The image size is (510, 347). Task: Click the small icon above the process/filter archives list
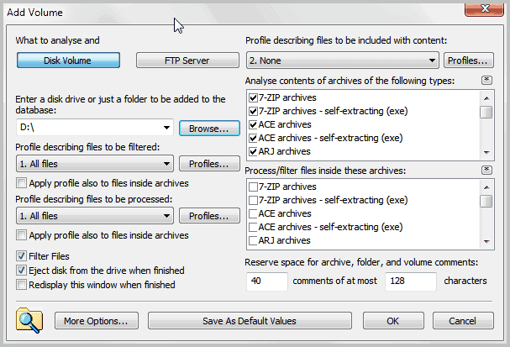tap(486, 170)
